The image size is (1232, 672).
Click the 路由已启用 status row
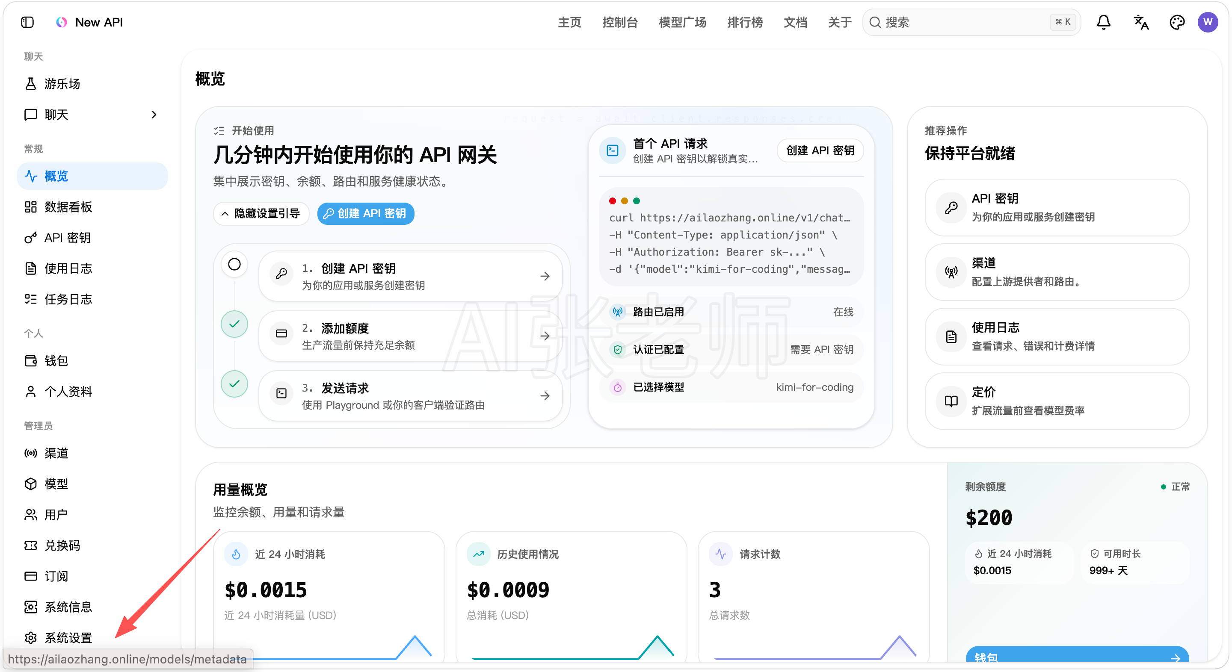tap(731, 312)
